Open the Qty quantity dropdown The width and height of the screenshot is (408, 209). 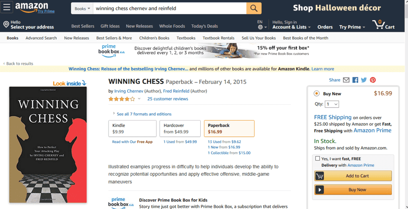coord(332,104)
